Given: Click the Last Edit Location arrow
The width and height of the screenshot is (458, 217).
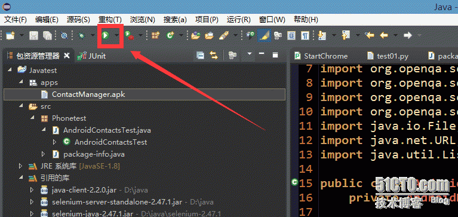Looking at the screenshot, I should pyautogui.click(x=370, y=35).
